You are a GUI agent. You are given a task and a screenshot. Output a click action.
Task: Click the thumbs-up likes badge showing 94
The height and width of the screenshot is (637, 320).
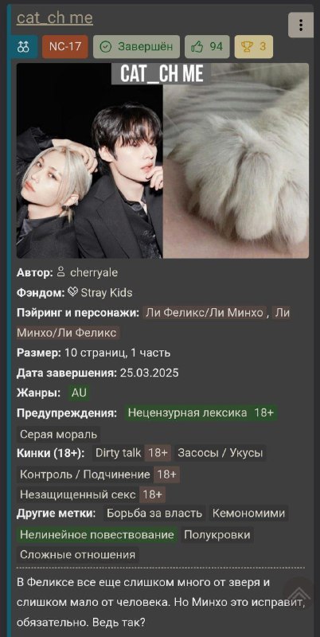coord(207,47)
